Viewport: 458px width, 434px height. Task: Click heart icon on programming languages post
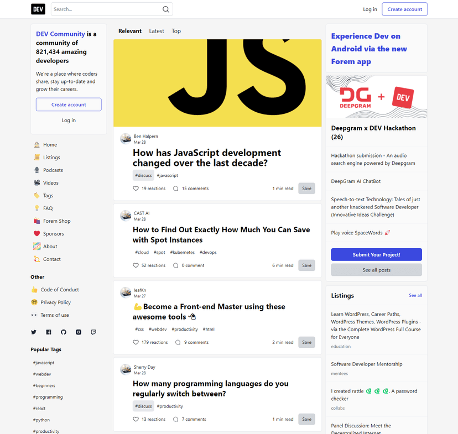coord(136,420)
